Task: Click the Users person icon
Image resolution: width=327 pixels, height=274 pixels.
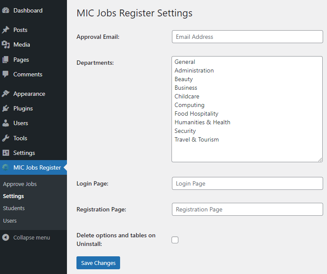Action: pyautogui.click(x=6, y=123)
